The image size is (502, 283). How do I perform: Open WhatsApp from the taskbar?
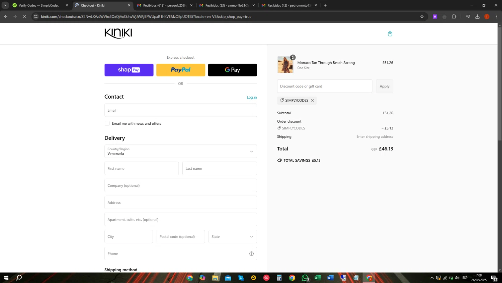point(305,278)
